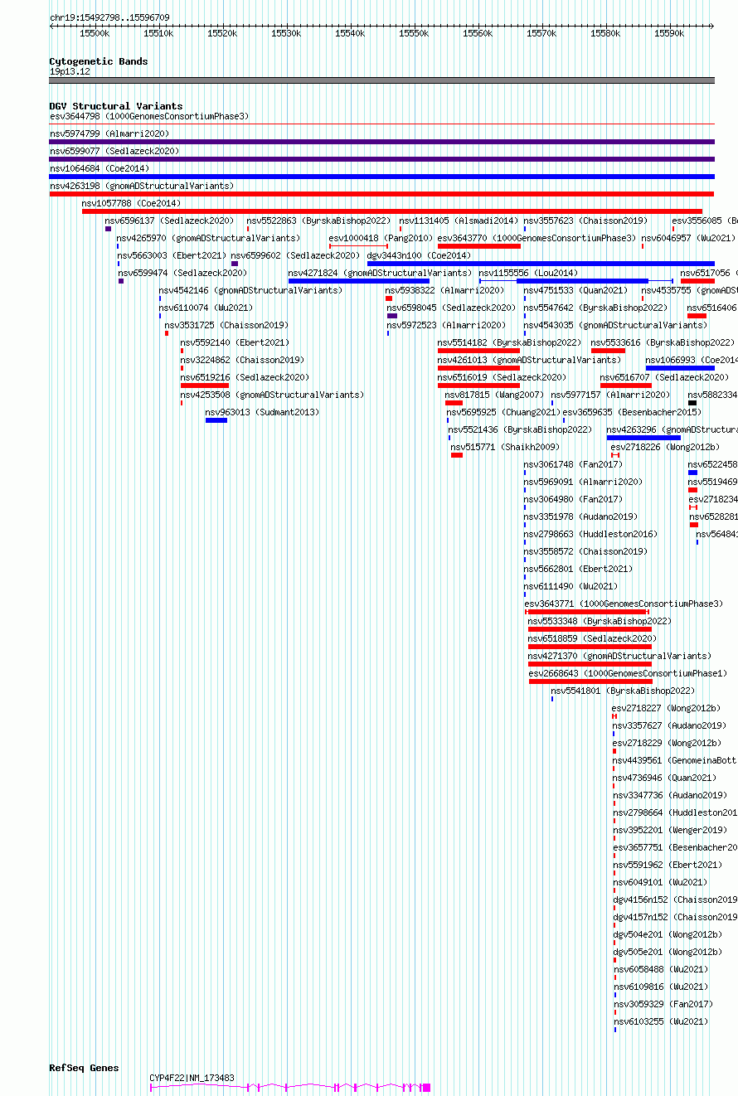Screen dimensions: 738x1096
Task: Click the nsv817815 (Wang2007) label
Action: click(x=494, y=395)
